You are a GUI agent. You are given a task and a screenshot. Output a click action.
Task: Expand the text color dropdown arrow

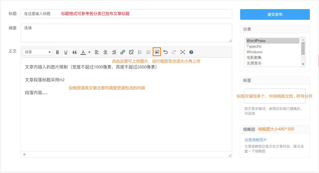click(x=89, y=52)
